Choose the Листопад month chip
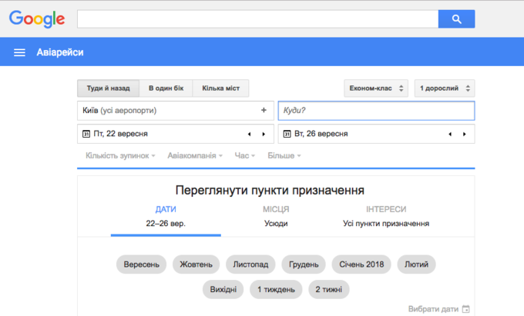 point(250,264)
